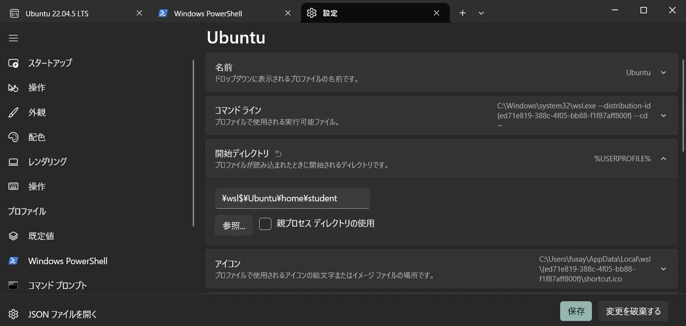The height and width of the screenshot is (326, 686).
Task: Click the Ubuntu name value text
Action: tap(638, 73)
